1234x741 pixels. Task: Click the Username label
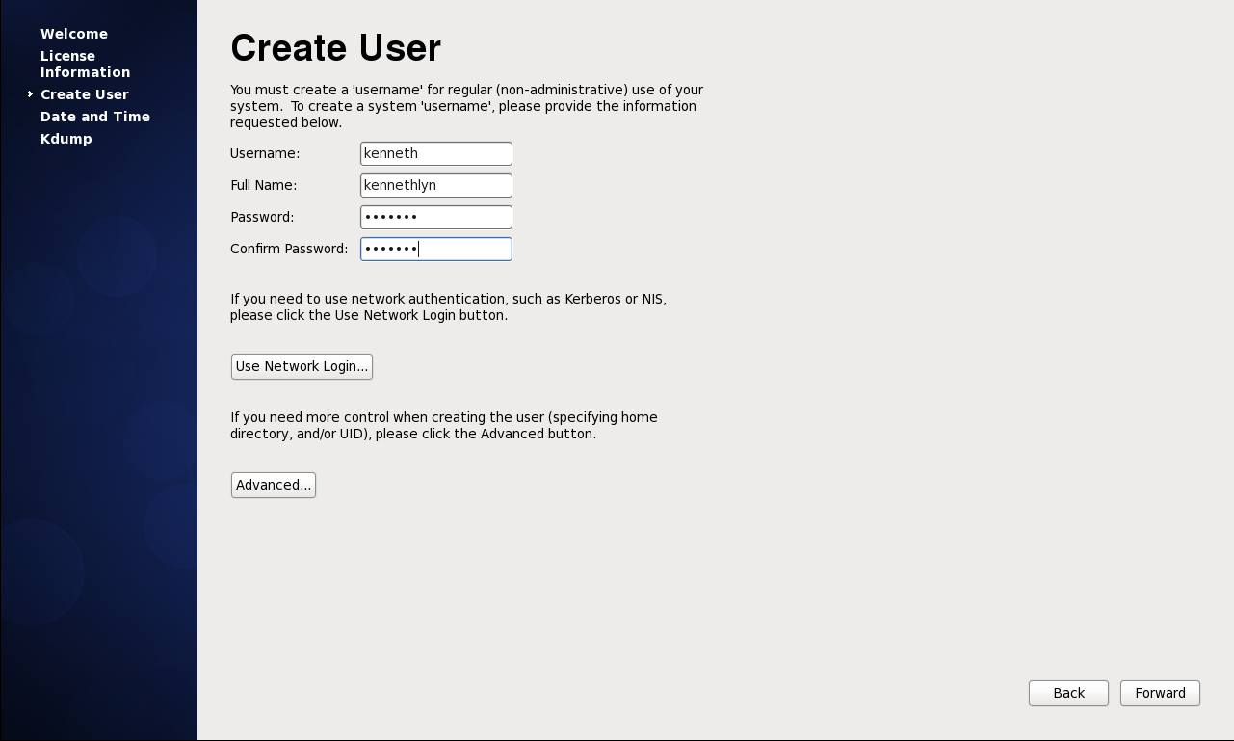[x=265, y=153]
